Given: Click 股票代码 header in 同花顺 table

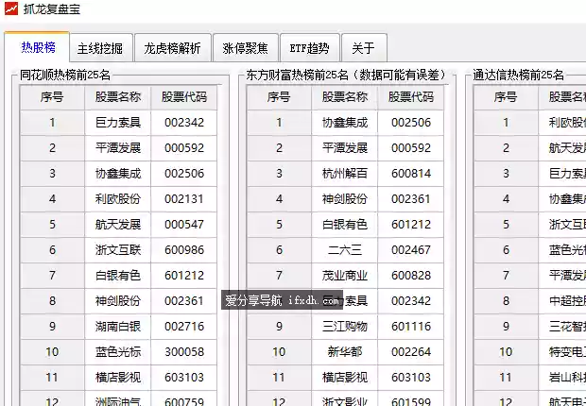Looking at the screenshot, I should pyautogui.click(x=184, y=97).
